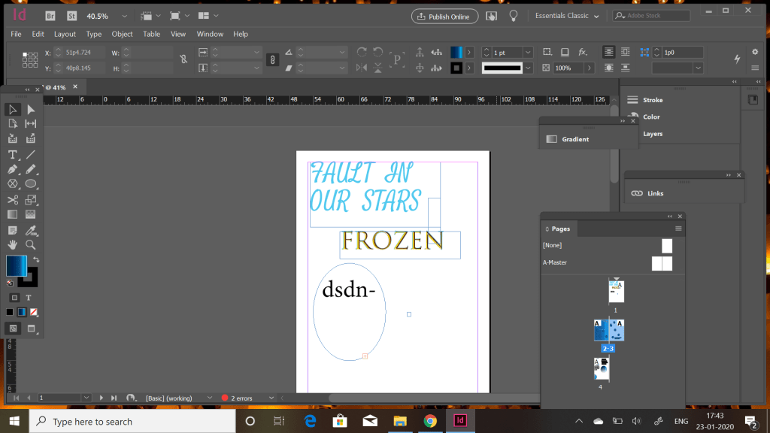Choose the Scissors tool
This screenshot has height=433, width=770.
click(x=13, y=200)
